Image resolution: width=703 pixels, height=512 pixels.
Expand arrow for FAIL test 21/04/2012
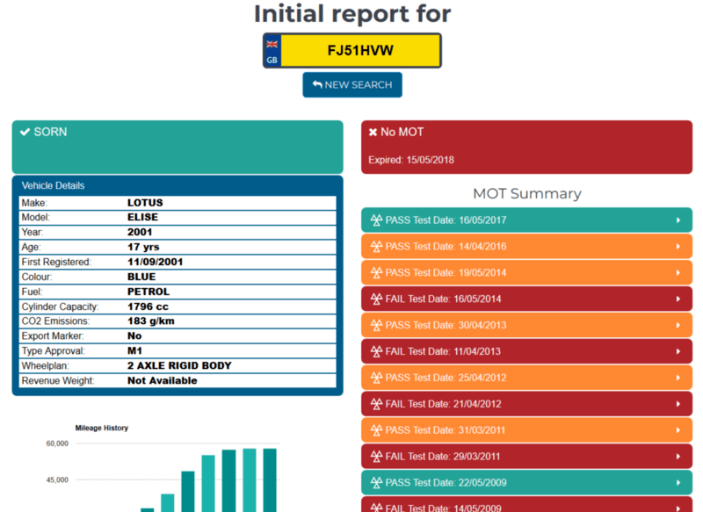pos(678,404)
